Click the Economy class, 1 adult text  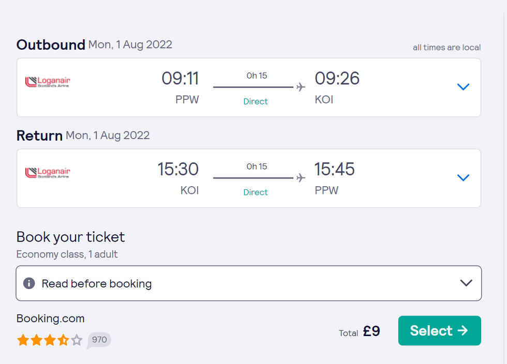pos(67,254)
